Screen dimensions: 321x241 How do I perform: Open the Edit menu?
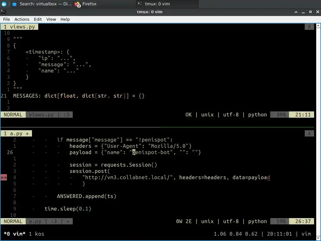pyautogui.click(x=38, y=19)
